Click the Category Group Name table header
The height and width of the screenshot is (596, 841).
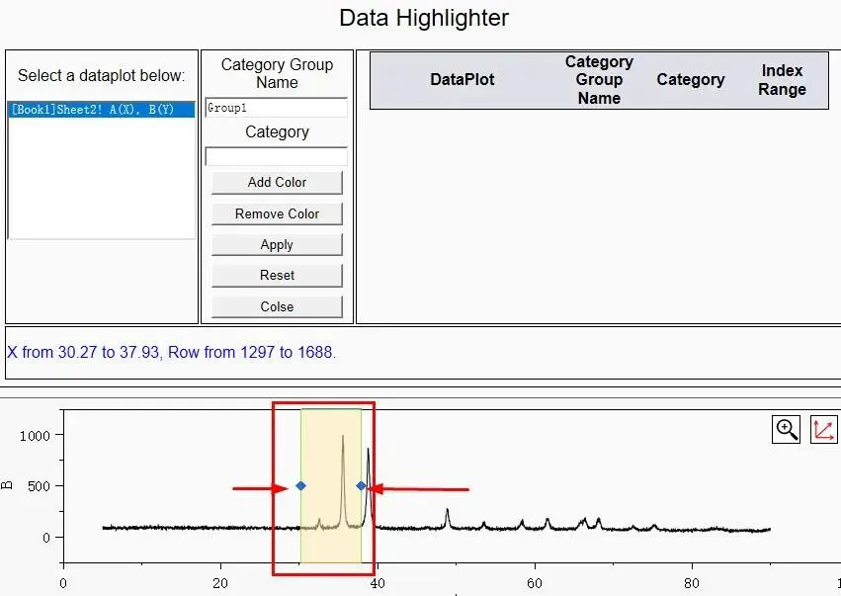coord(599,80)
